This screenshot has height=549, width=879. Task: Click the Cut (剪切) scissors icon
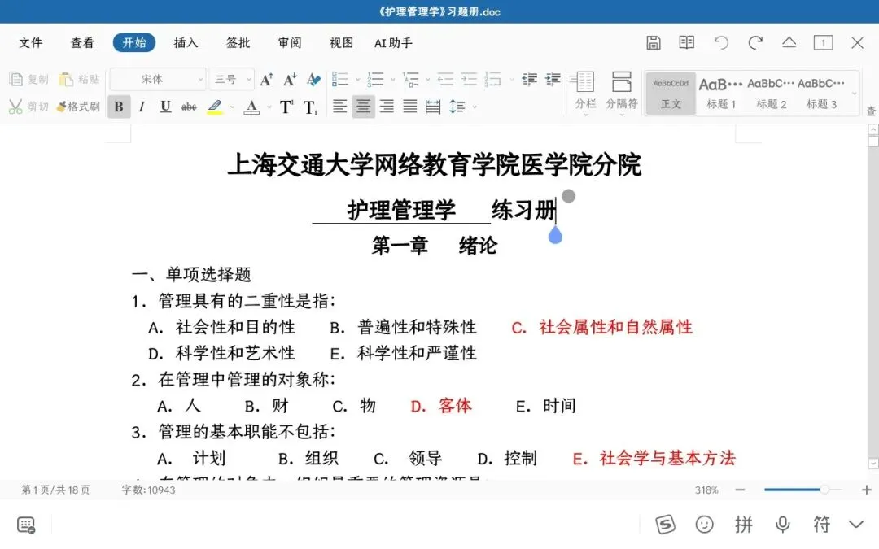click(15, 107)
